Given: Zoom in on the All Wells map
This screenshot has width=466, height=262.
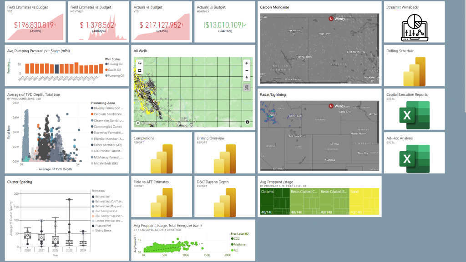Looking at the screenshot, I should pos(246,63).
